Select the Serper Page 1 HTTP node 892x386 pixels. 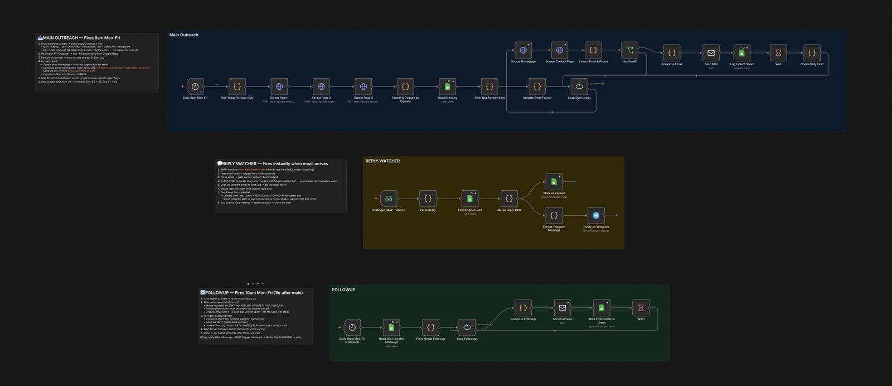[x=279, y=86]
